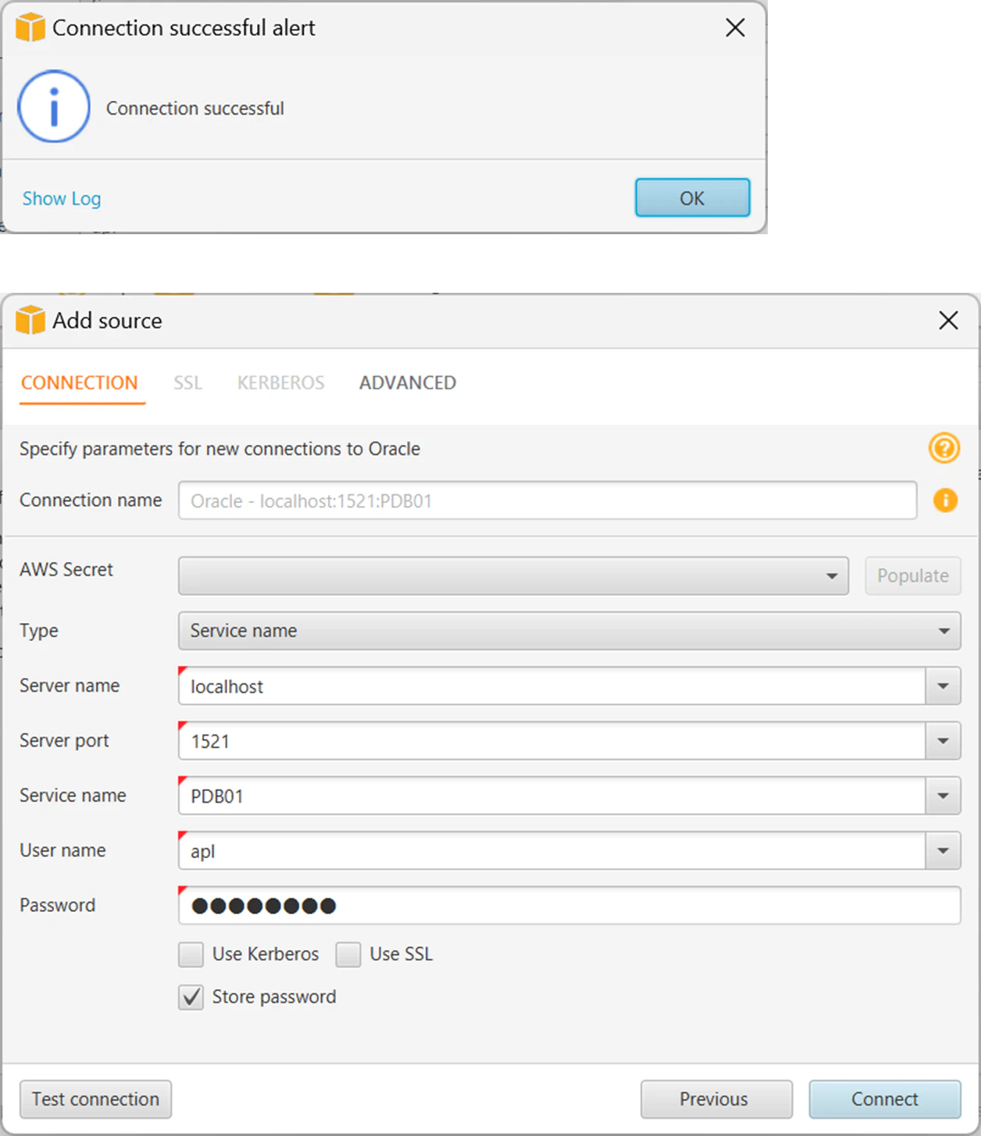Click into the Connection name field
This screenshot has height=1136, width=981.
pyautogui.click(x=548, y=500)
